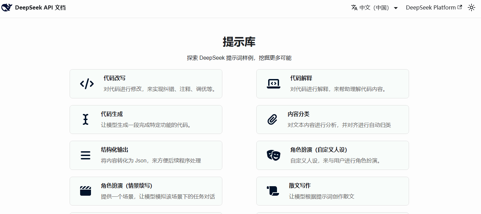Viewport: 481px width, 214px height.
Task: Click description 将内容转化为 Json，来方便后续程序处理
Action: pos(151,160)
